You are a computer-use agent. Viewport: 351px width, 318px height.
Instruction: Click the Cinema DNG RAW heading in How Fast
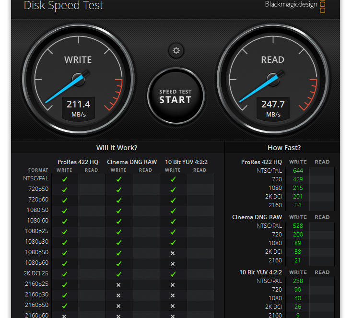(x=257, y=217)
